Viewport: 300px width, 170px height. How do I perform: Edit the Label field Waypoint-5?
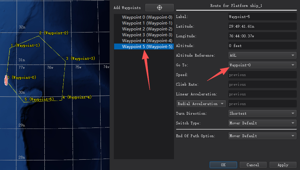pyautogui.click(x=262, y=17)
